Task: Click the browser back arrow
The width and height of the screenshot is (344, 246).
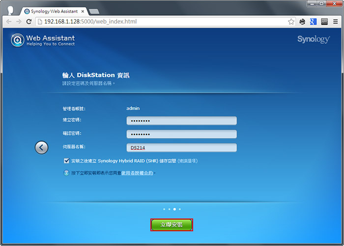Action: [9, 22]
